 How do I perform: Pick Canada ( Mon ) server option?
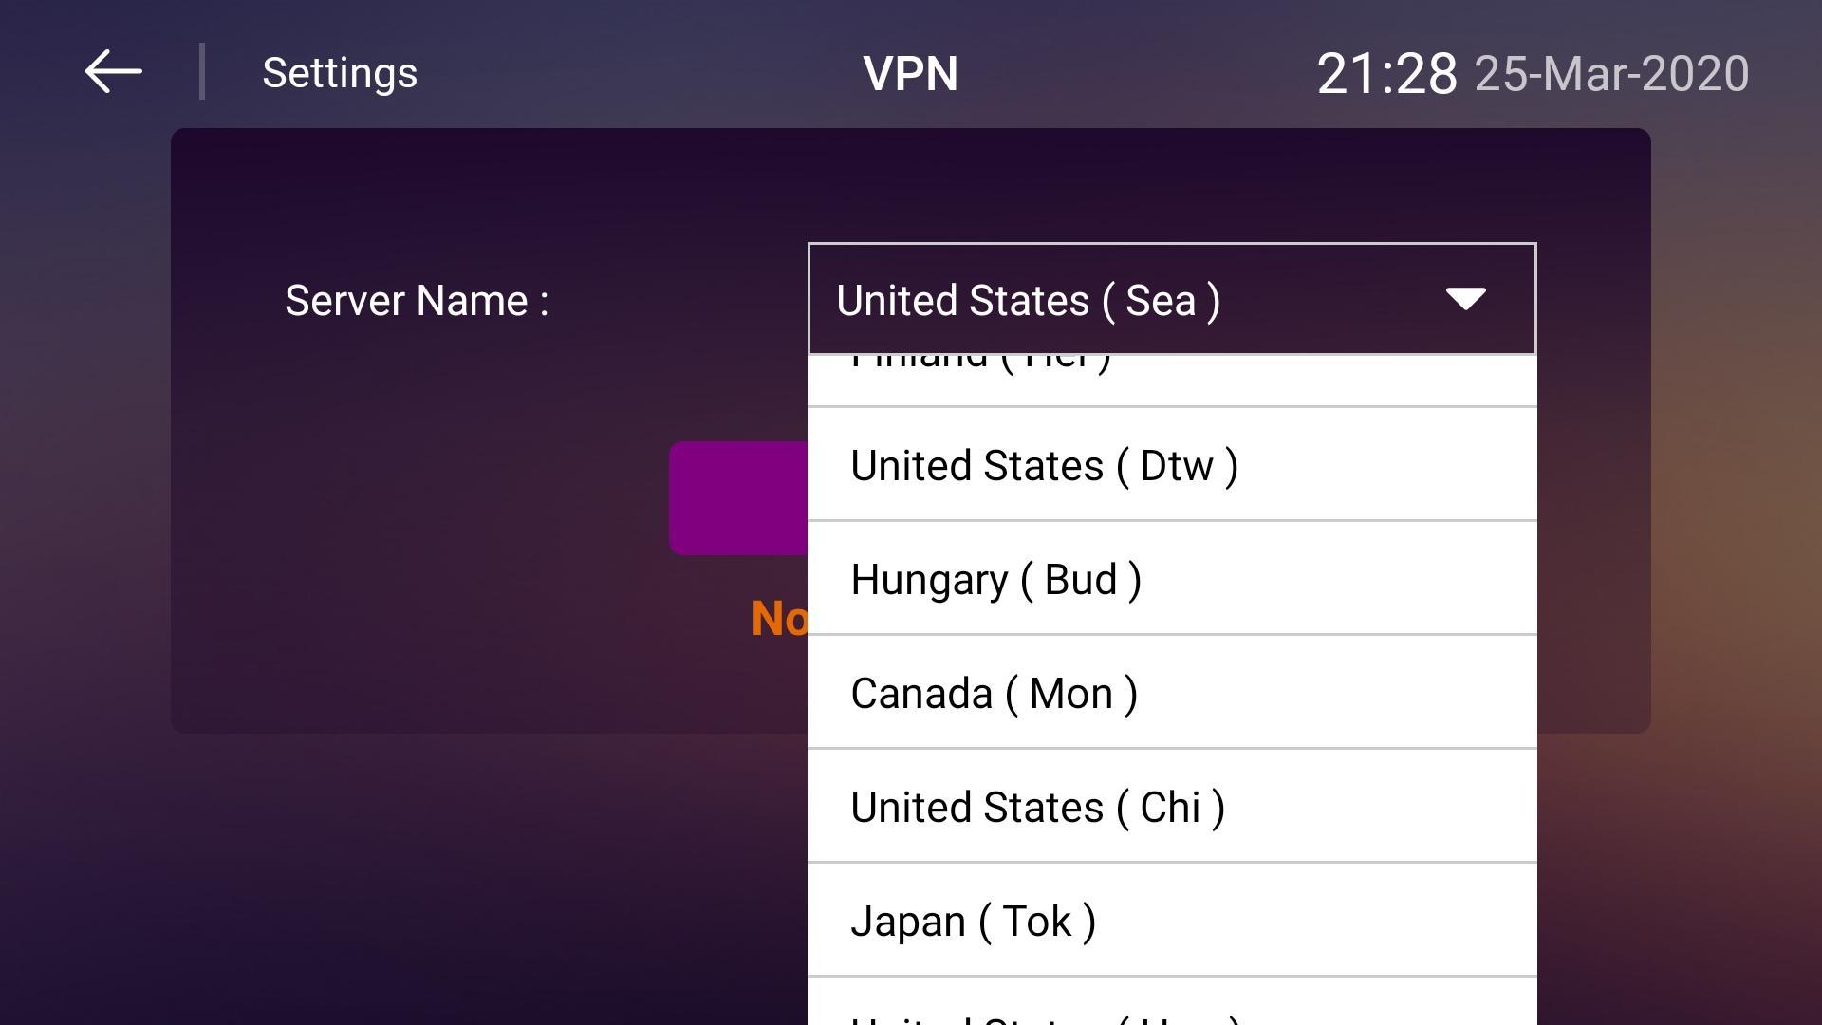click(1172, 693)
